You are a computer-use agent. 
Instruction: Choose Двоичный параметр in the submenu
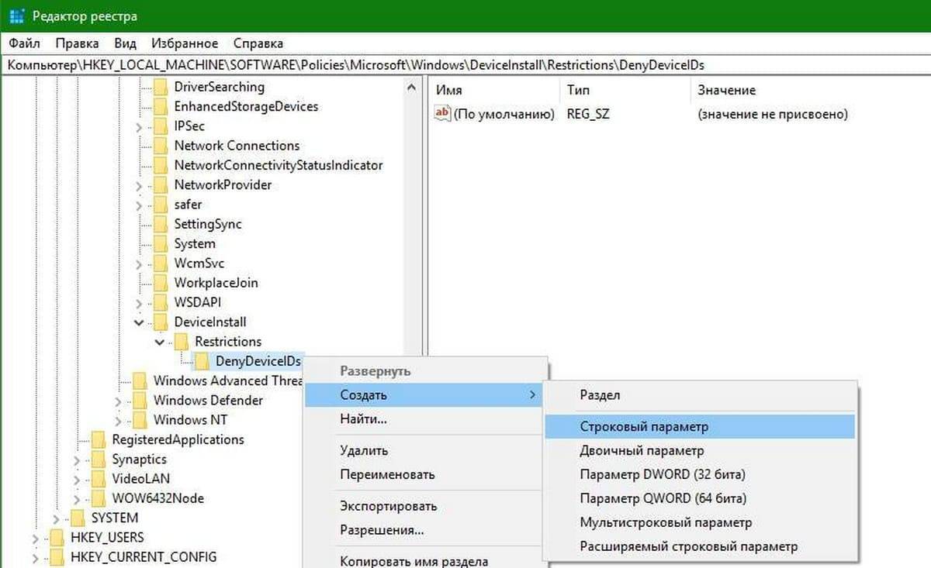(x=700, y=450)
